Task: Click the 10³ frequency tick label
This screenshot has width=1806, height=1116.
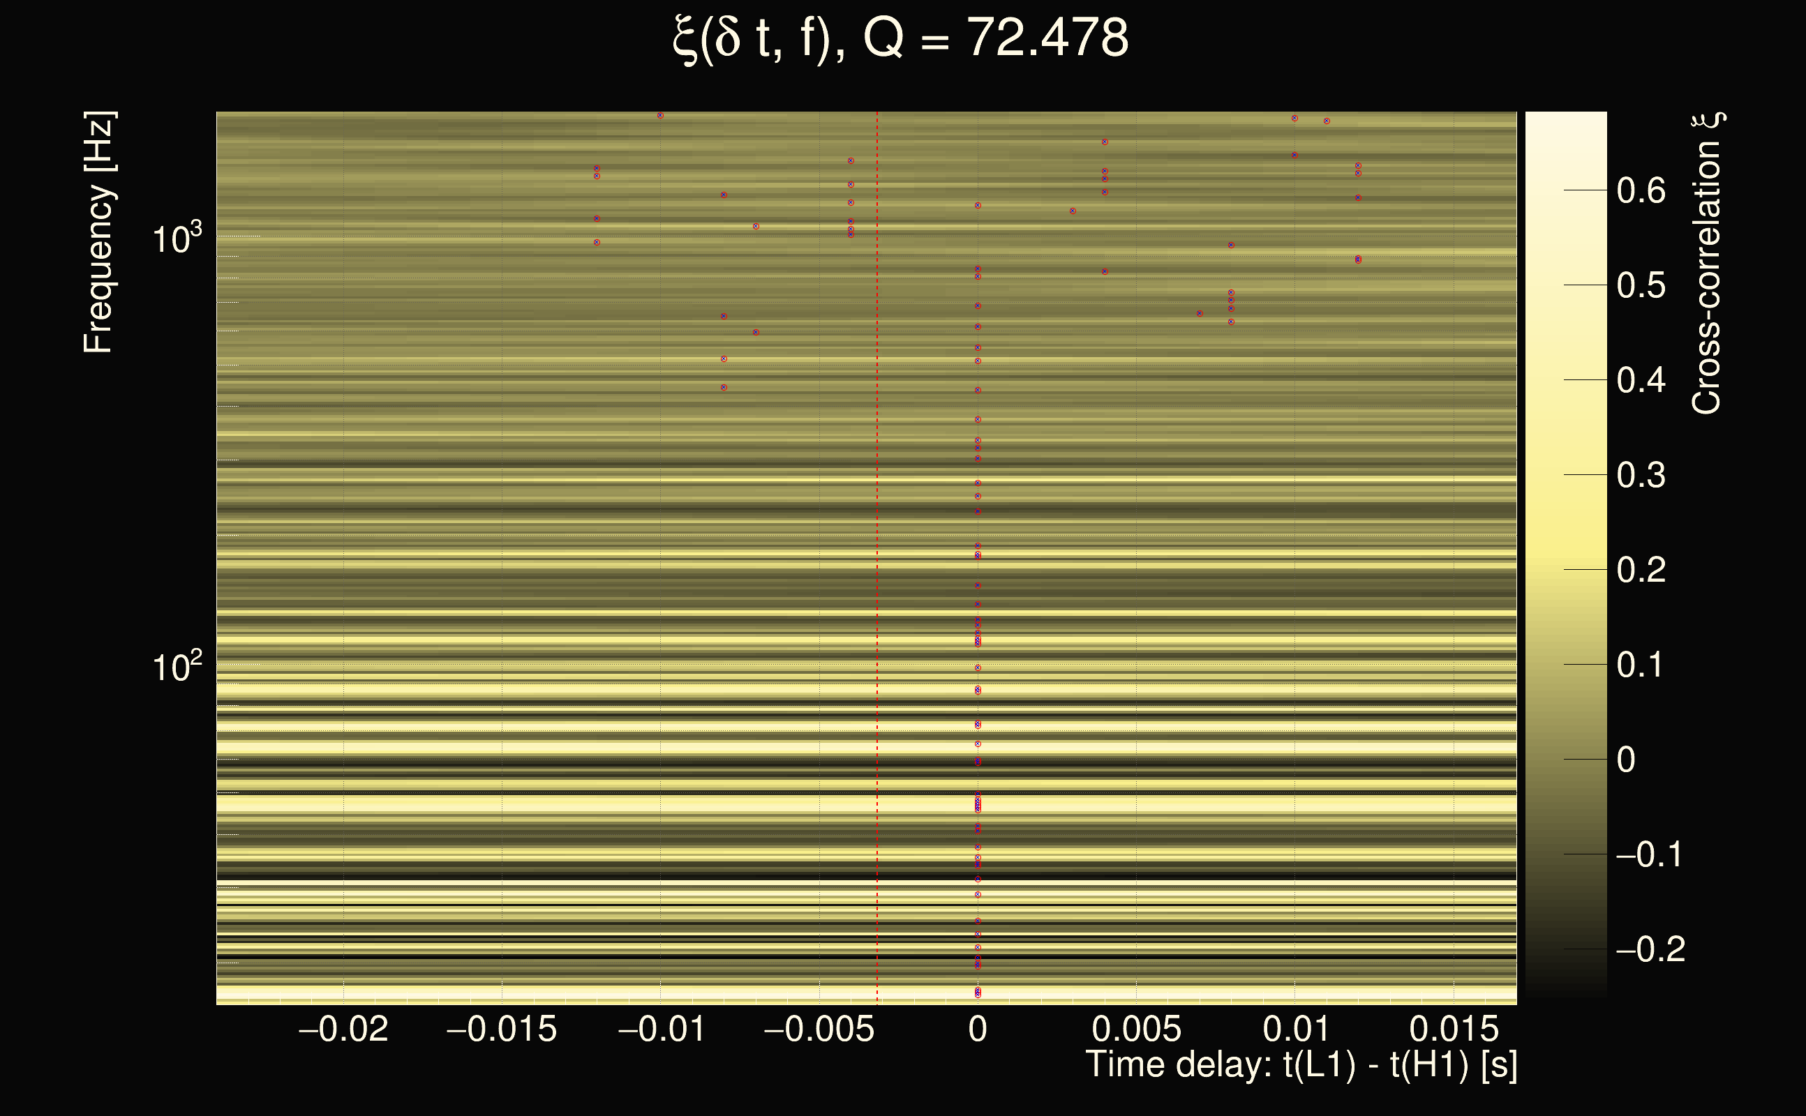Action: click(x=176, y=239)
